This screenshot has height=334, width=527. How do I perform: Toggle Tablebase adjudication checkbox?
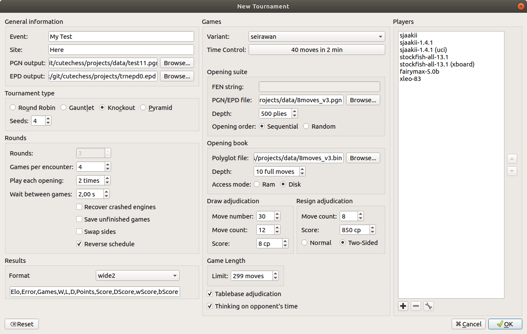(x=244, y=294)
